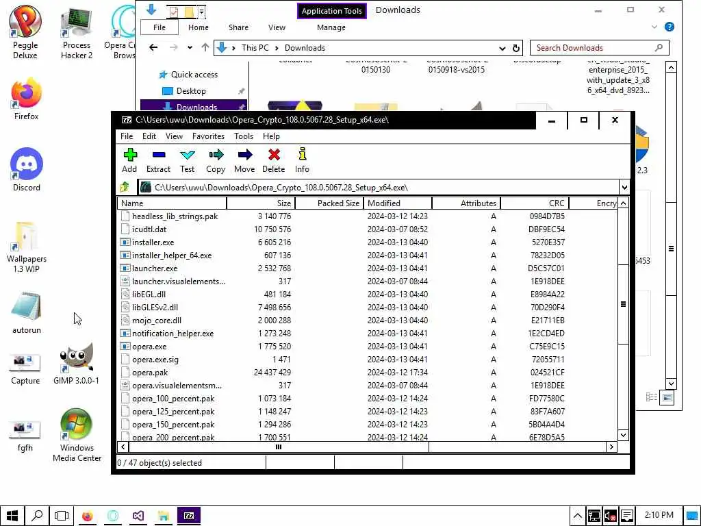Expand the Explorer address bar history dropdown
701x526 pixels.
pyautogui.click(x=502, y=48)
